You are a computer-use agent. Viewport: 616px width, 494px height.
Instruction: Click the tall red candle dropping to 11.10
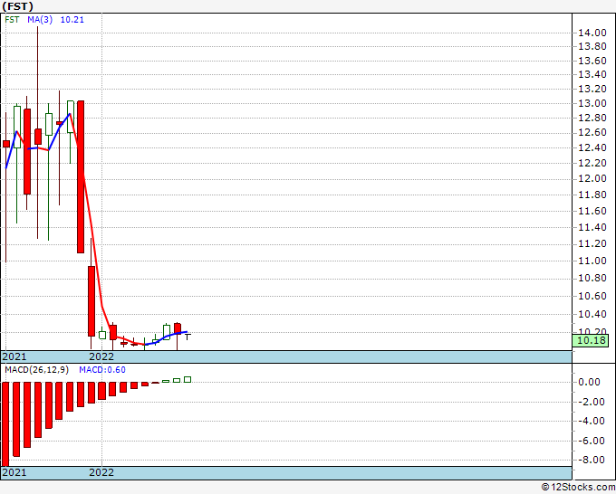[x=81, y=176]
